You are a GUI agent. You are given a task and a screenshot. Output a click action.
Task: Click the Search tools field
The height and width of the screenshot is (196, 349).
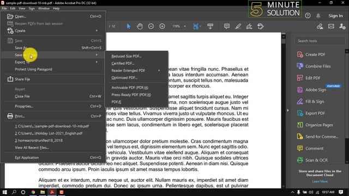pos(320,41)
